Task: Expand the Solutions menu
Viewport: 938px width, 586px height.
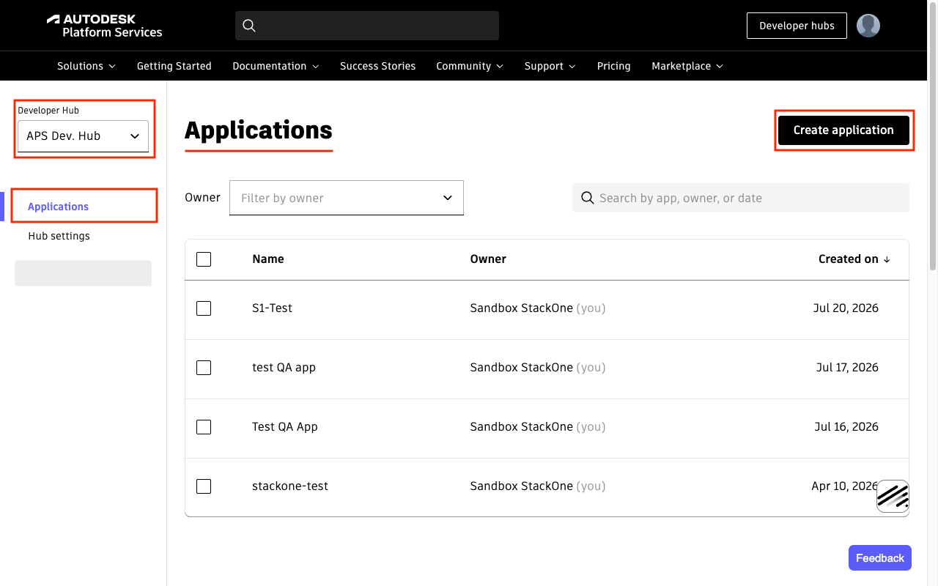Action: 86,66
